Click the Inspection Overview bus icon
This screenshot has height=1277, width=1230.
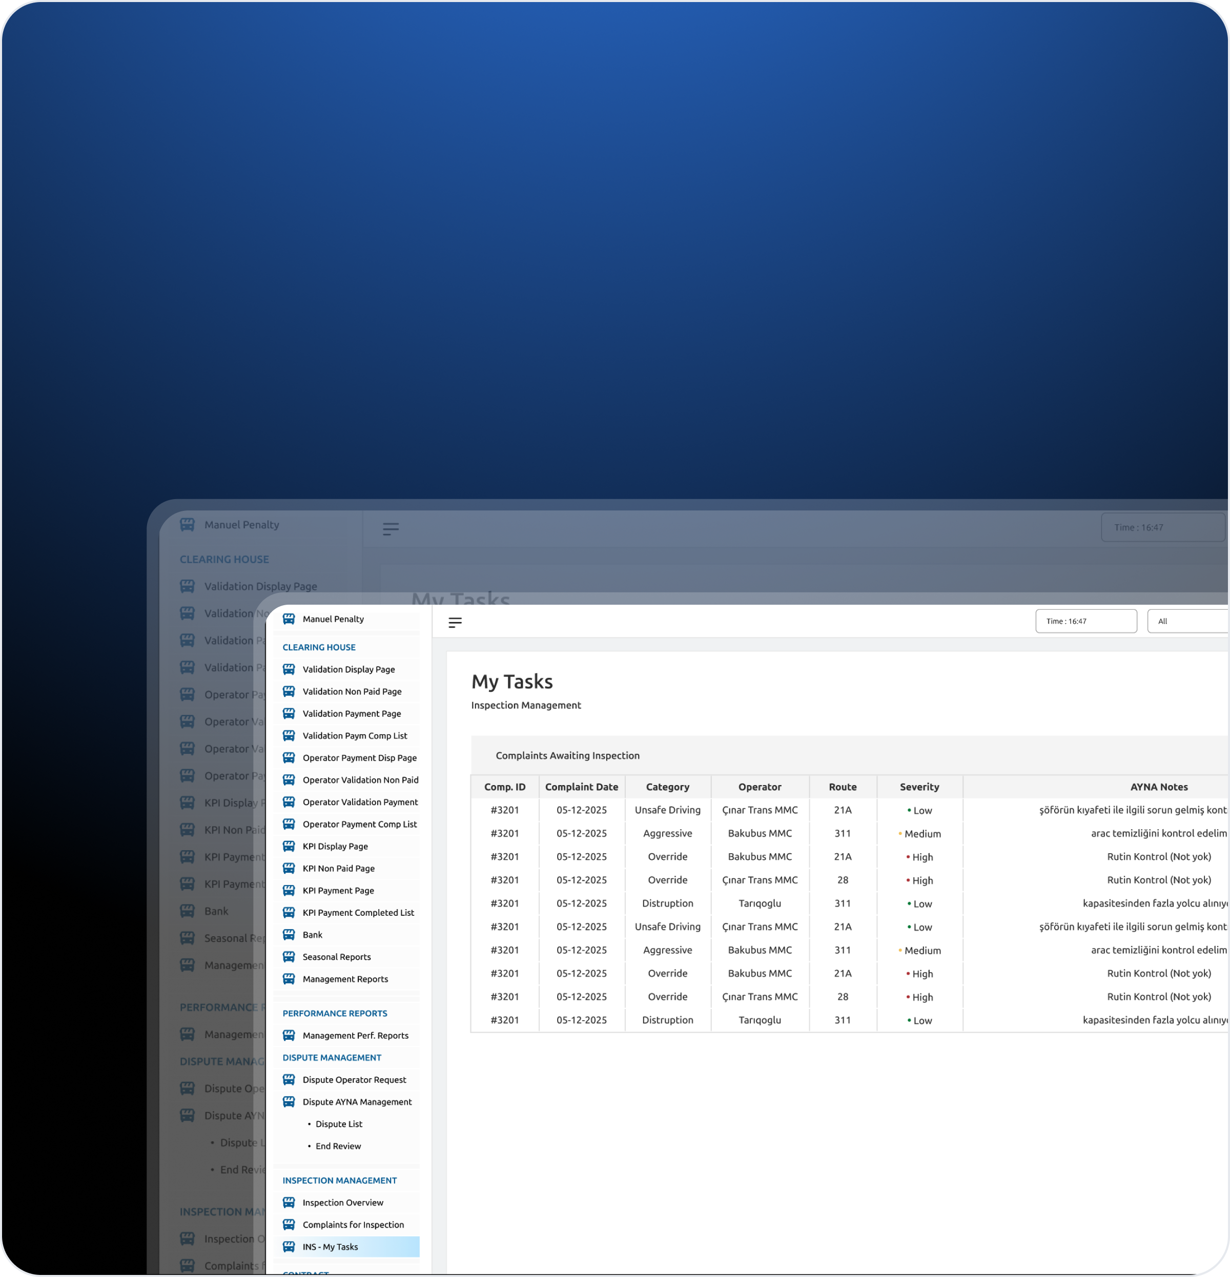point(289,1202)
